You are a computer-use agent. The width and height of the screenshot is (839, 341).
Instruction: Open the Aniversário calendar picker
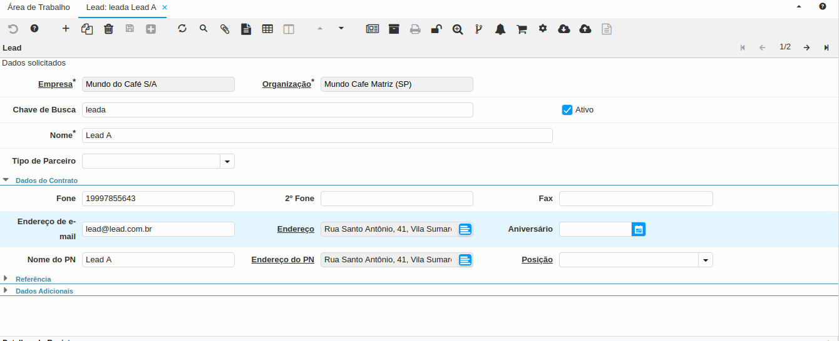(x=638, y=229)
